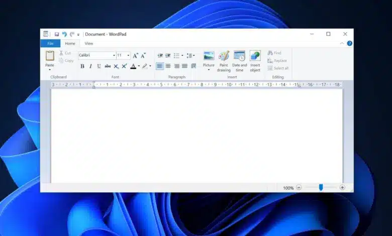
Task: Toggle Superscript formatting
Action: pos(124,66)
